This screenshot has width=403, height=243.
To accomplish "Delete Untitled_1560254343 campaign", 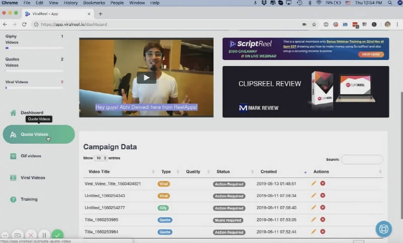I will pos(322,196).
